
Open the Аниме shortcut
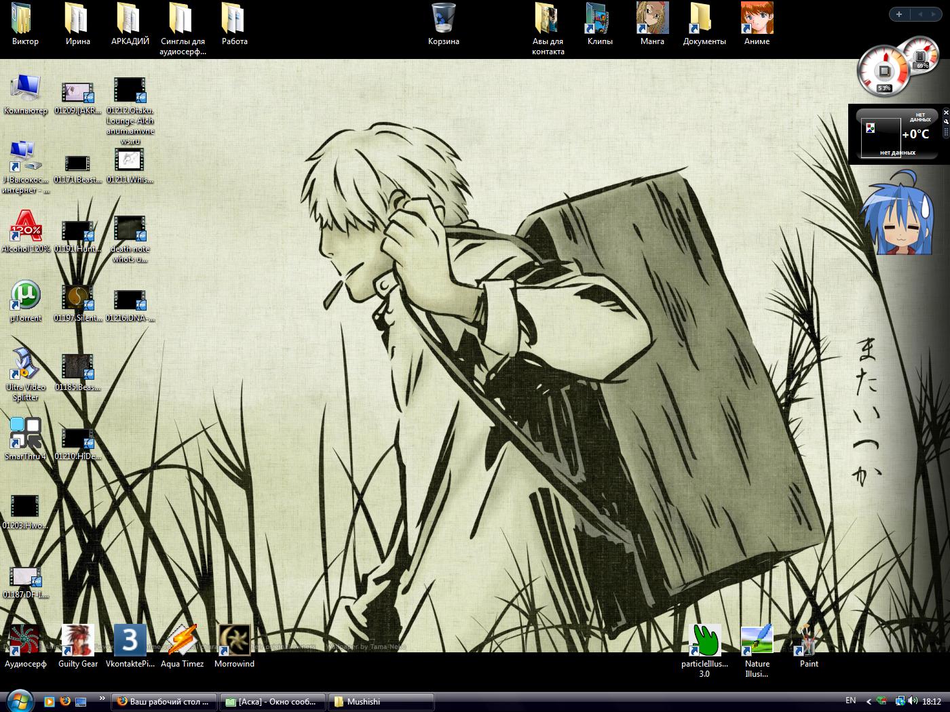click(757, 24)
